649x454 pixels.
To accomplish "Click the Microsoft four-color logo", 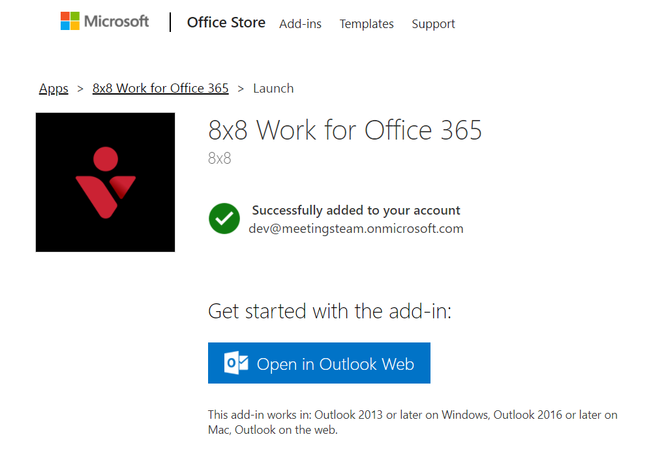I will 70,21.
